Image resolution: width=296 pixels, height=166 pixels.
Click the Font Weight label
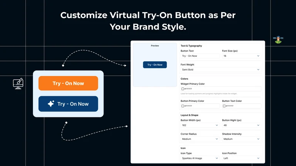click(187, 65)
